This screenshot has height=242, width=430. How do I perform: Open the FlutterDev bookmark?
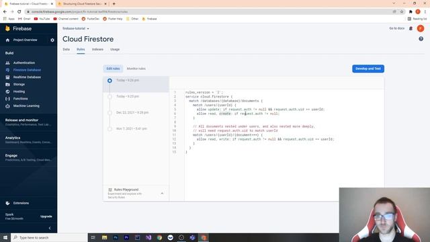(x=91, y=19)
